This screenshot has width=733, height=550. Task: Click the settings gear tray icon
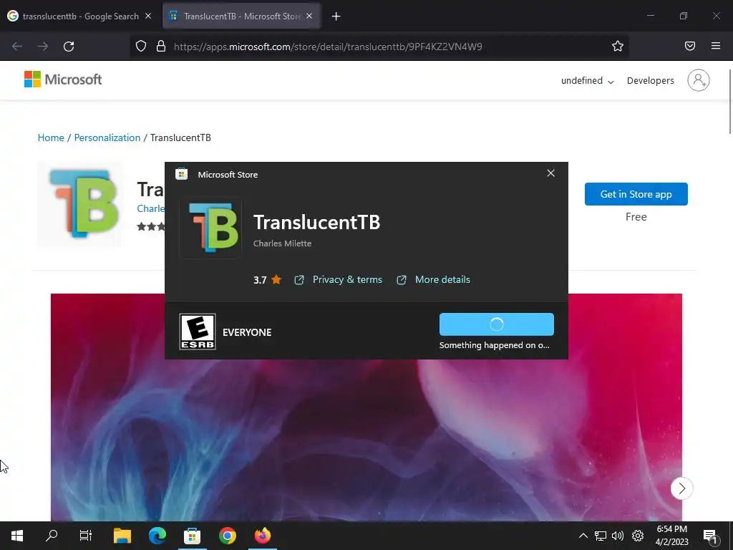click(638, 536)
